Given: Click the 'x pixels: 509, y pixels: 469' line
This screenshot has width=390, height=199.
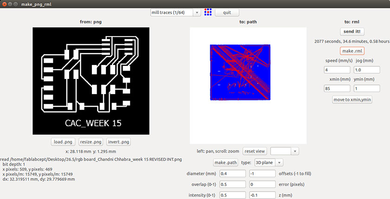Looking at the screenshot, I should point(27,169).
